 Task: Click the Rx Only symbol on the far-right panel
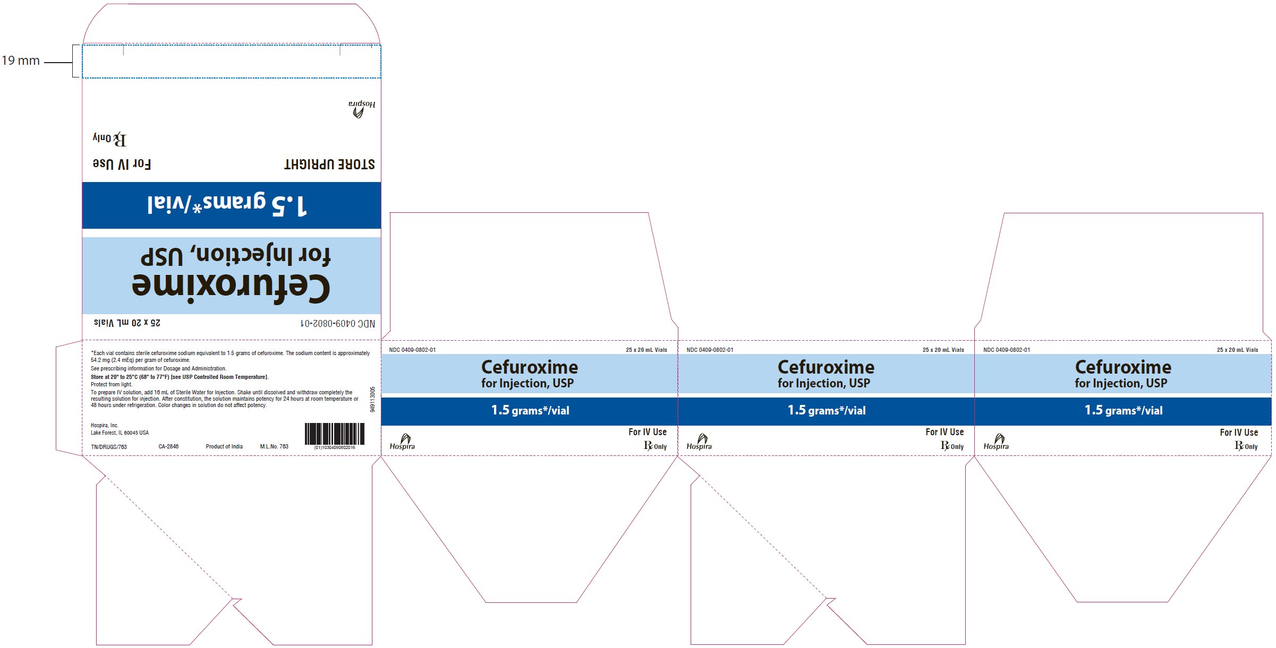tap(1246, 446)
